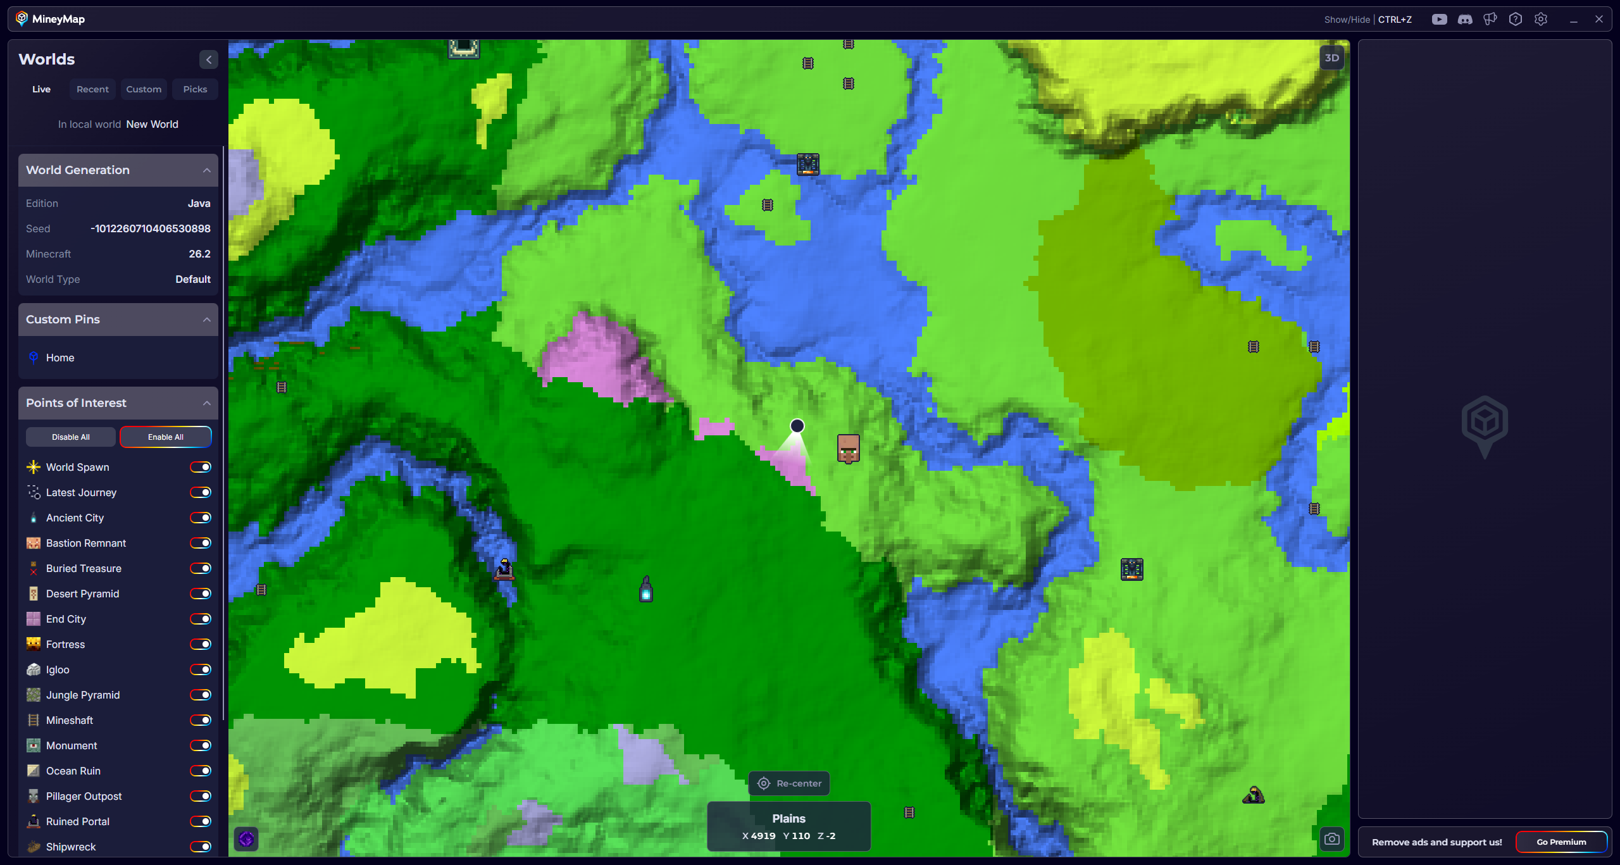Click the purple portal dimension icon

pos(246,839)
